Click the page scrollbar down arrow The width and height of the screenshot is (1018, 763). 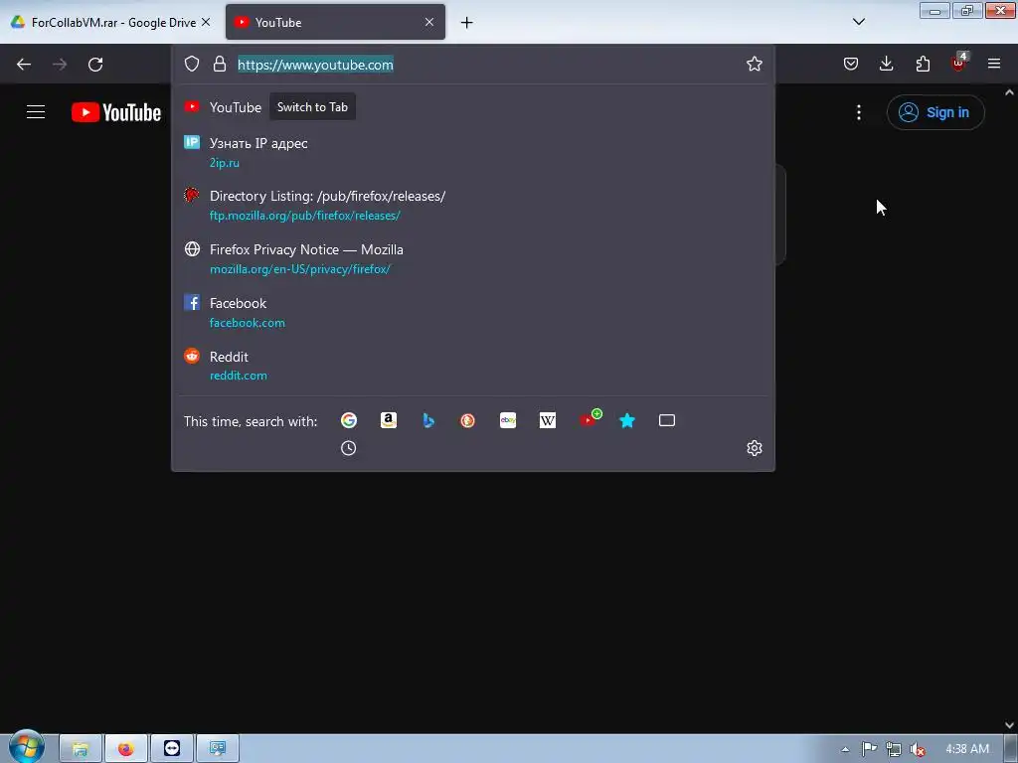(1009, 725)
